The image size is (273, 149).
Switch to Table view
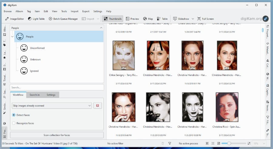click(162, 19)
